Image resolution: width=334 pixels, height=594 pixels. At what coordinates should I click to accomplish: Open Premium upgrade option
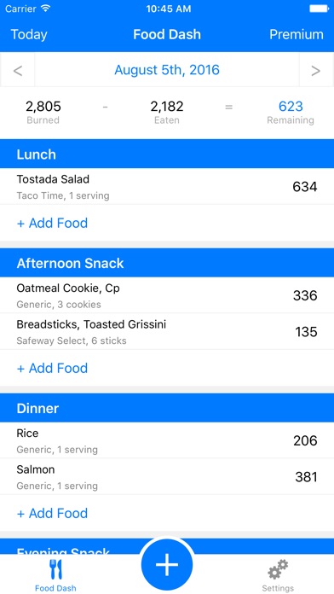coord(297,34)
